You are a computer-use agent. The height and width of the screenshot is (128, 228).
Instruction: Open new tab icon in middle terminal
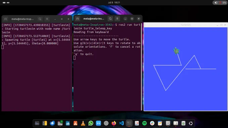(77, 19)
